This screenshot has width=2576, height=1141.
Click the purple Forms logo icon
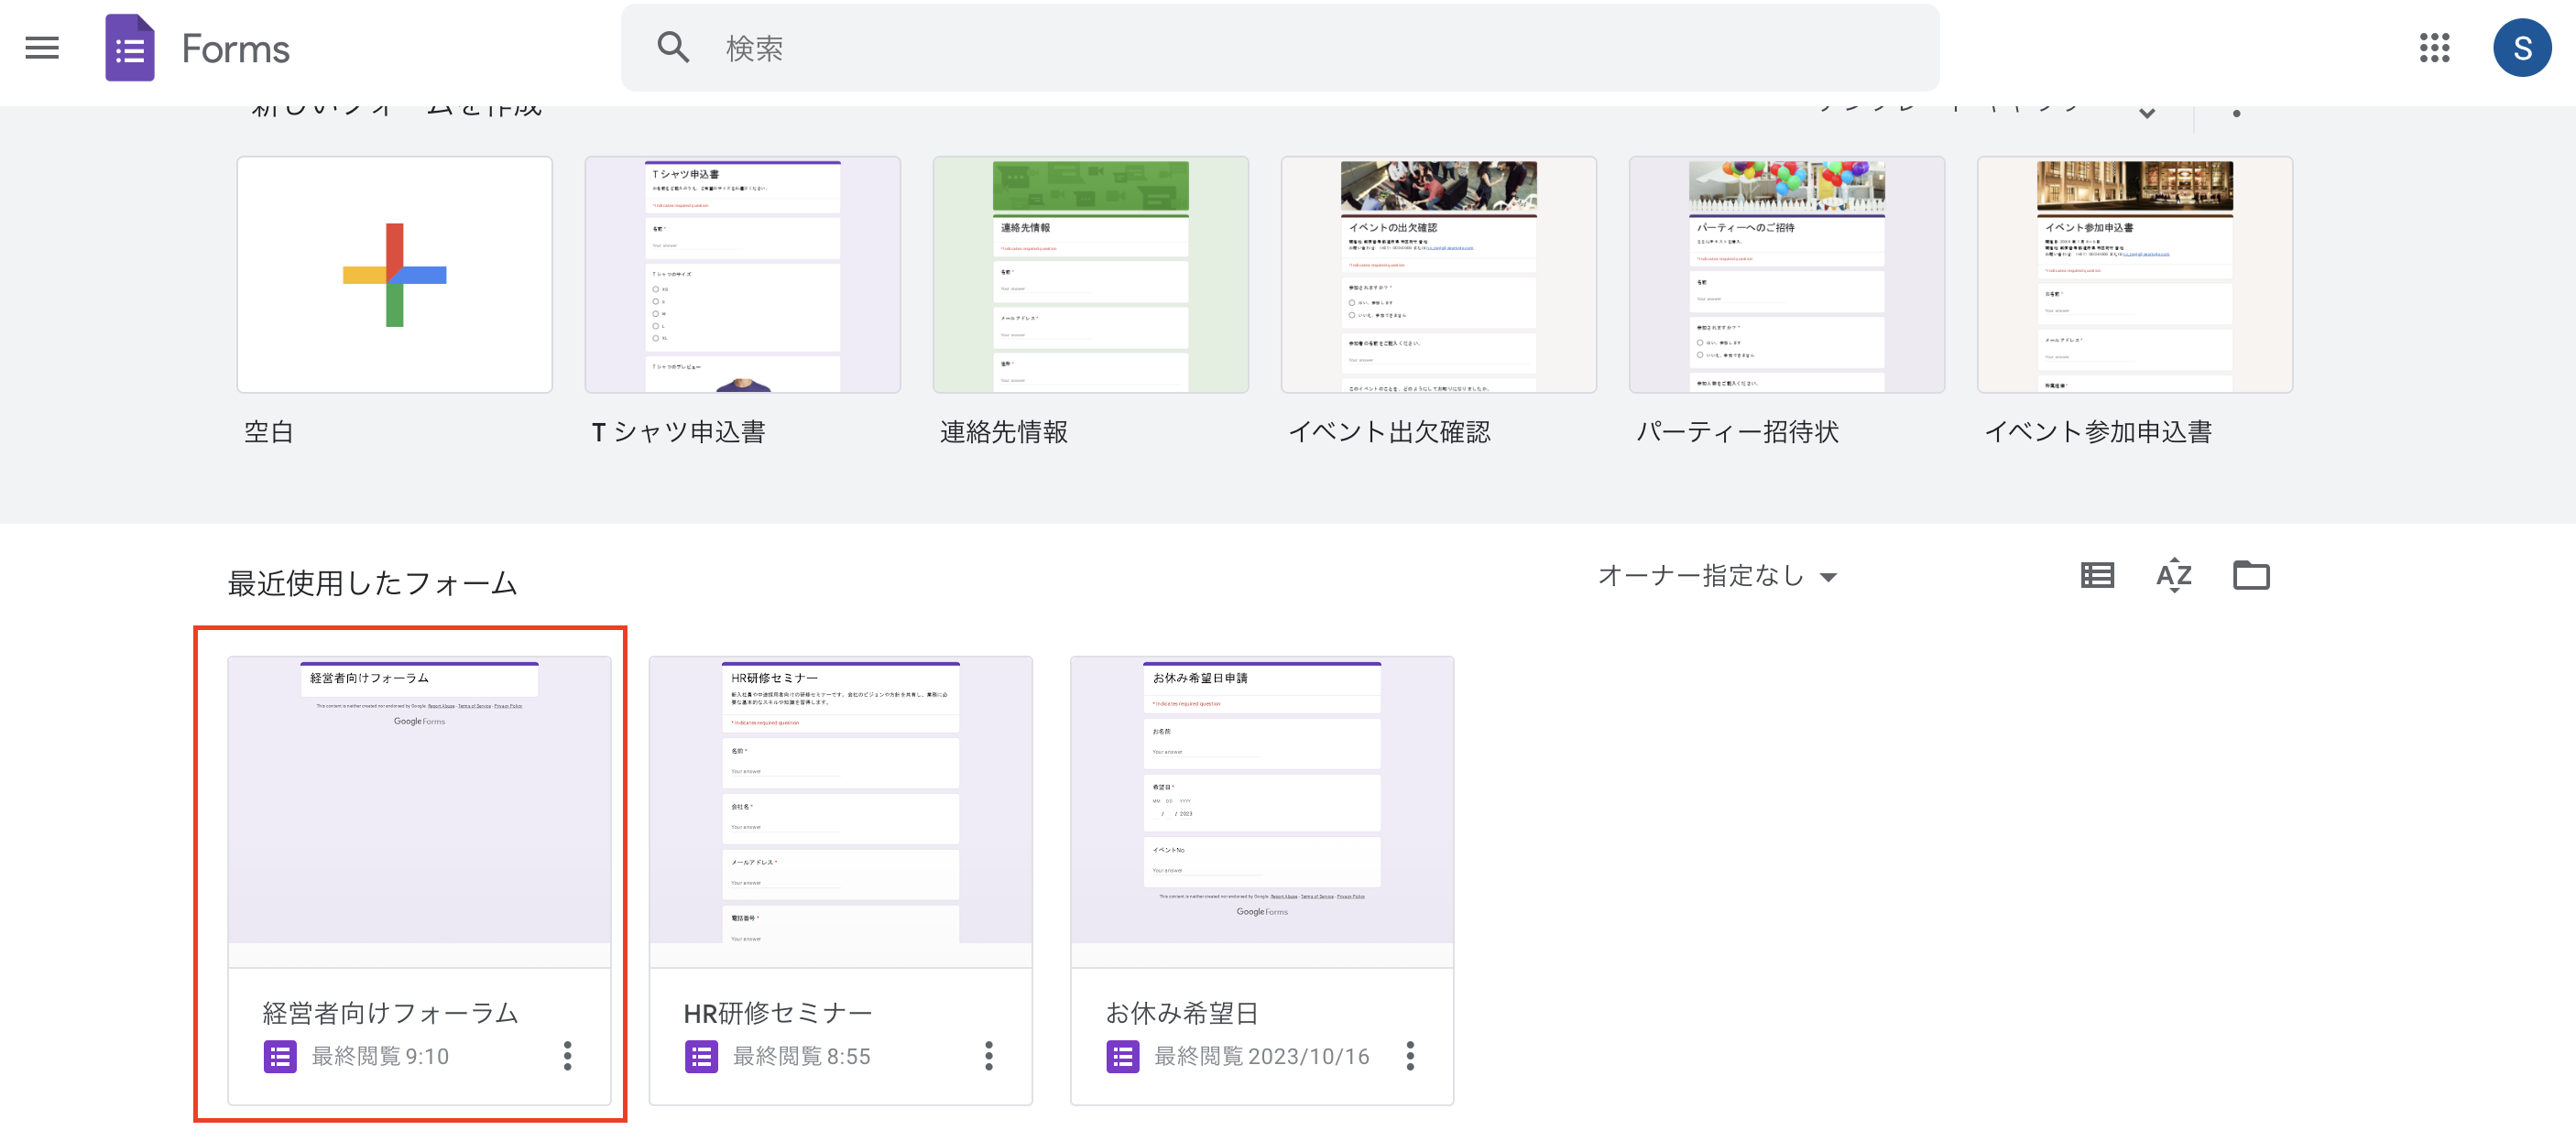point(130,48)
